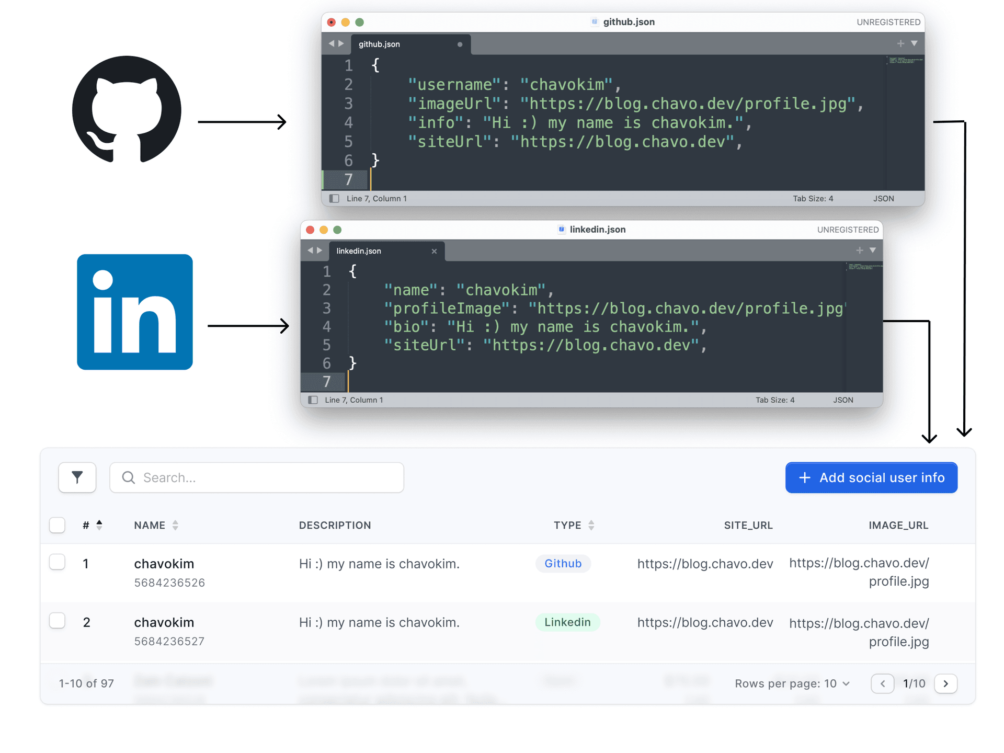Open Tab Size: 4 menu in github.json window
This screenshot has height=753, width=1004.
tap(813, 199)
